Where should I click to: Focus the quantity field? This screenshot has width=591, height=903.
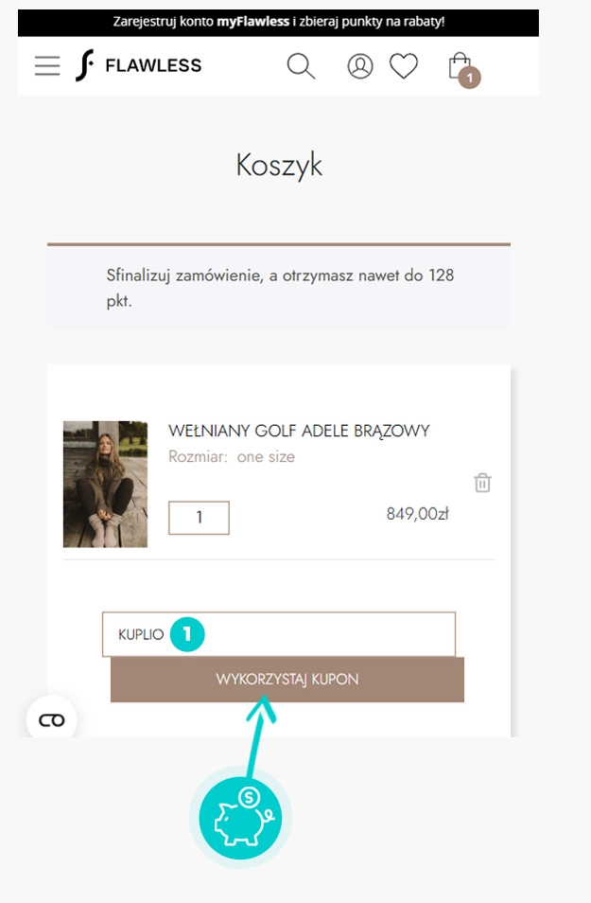click(x=199, y=518)
